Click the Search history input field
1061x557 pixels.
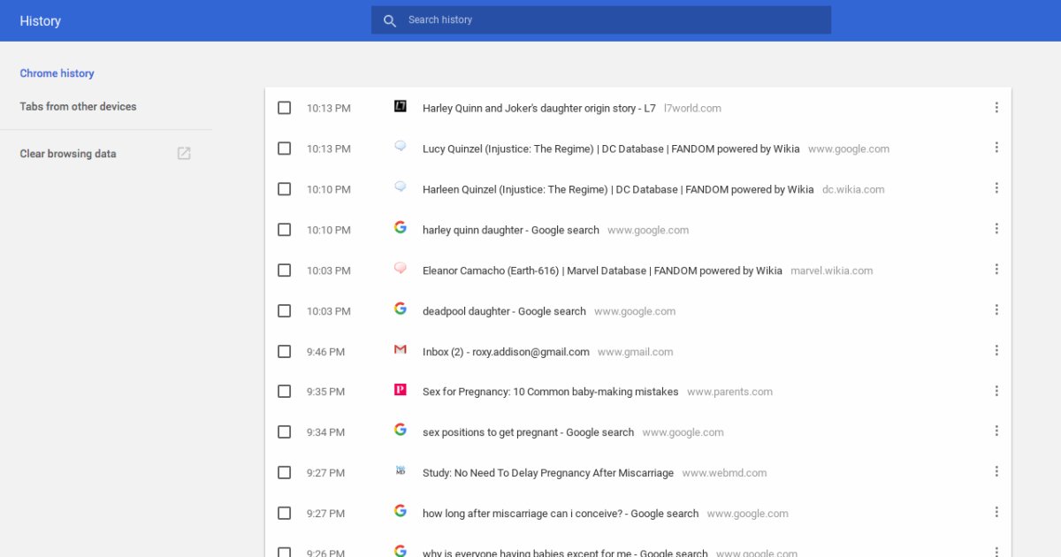point(610,20)
